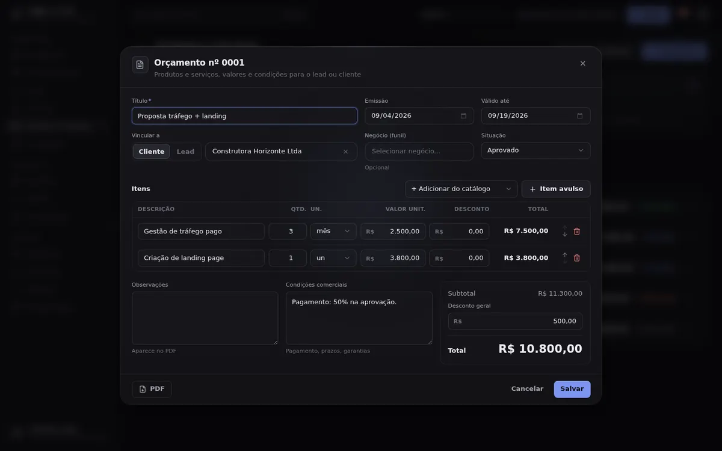The width and height of the screenshot is (722, 451).
Task: Click the plus icon on Item avulso
Action: tap(532, 189)
